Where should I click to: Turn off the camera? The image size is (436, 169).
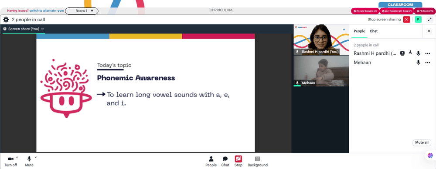tap(10, 162)
